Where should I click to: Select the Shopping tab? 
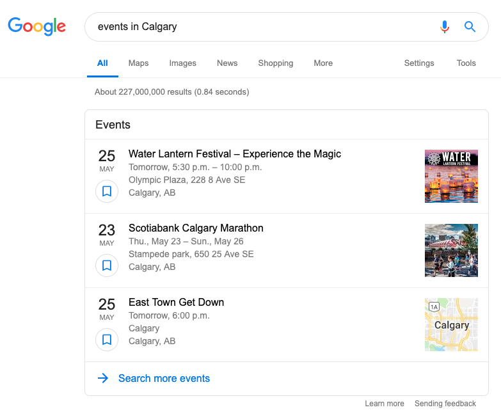click(275, 63)
